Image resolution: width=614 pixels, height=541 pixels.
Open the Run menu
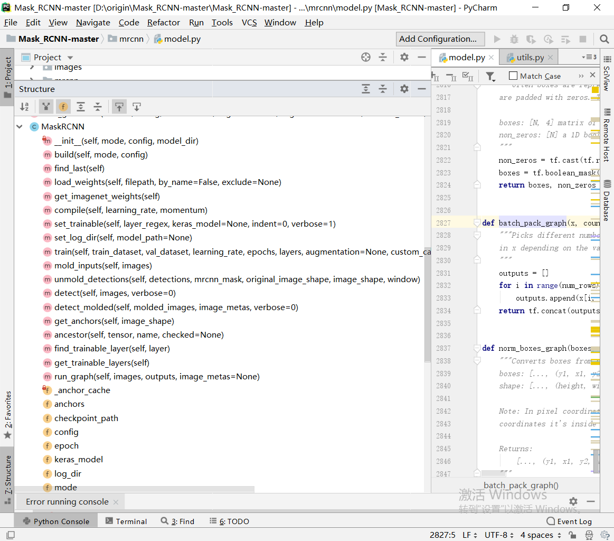click(x=196, y=22)
